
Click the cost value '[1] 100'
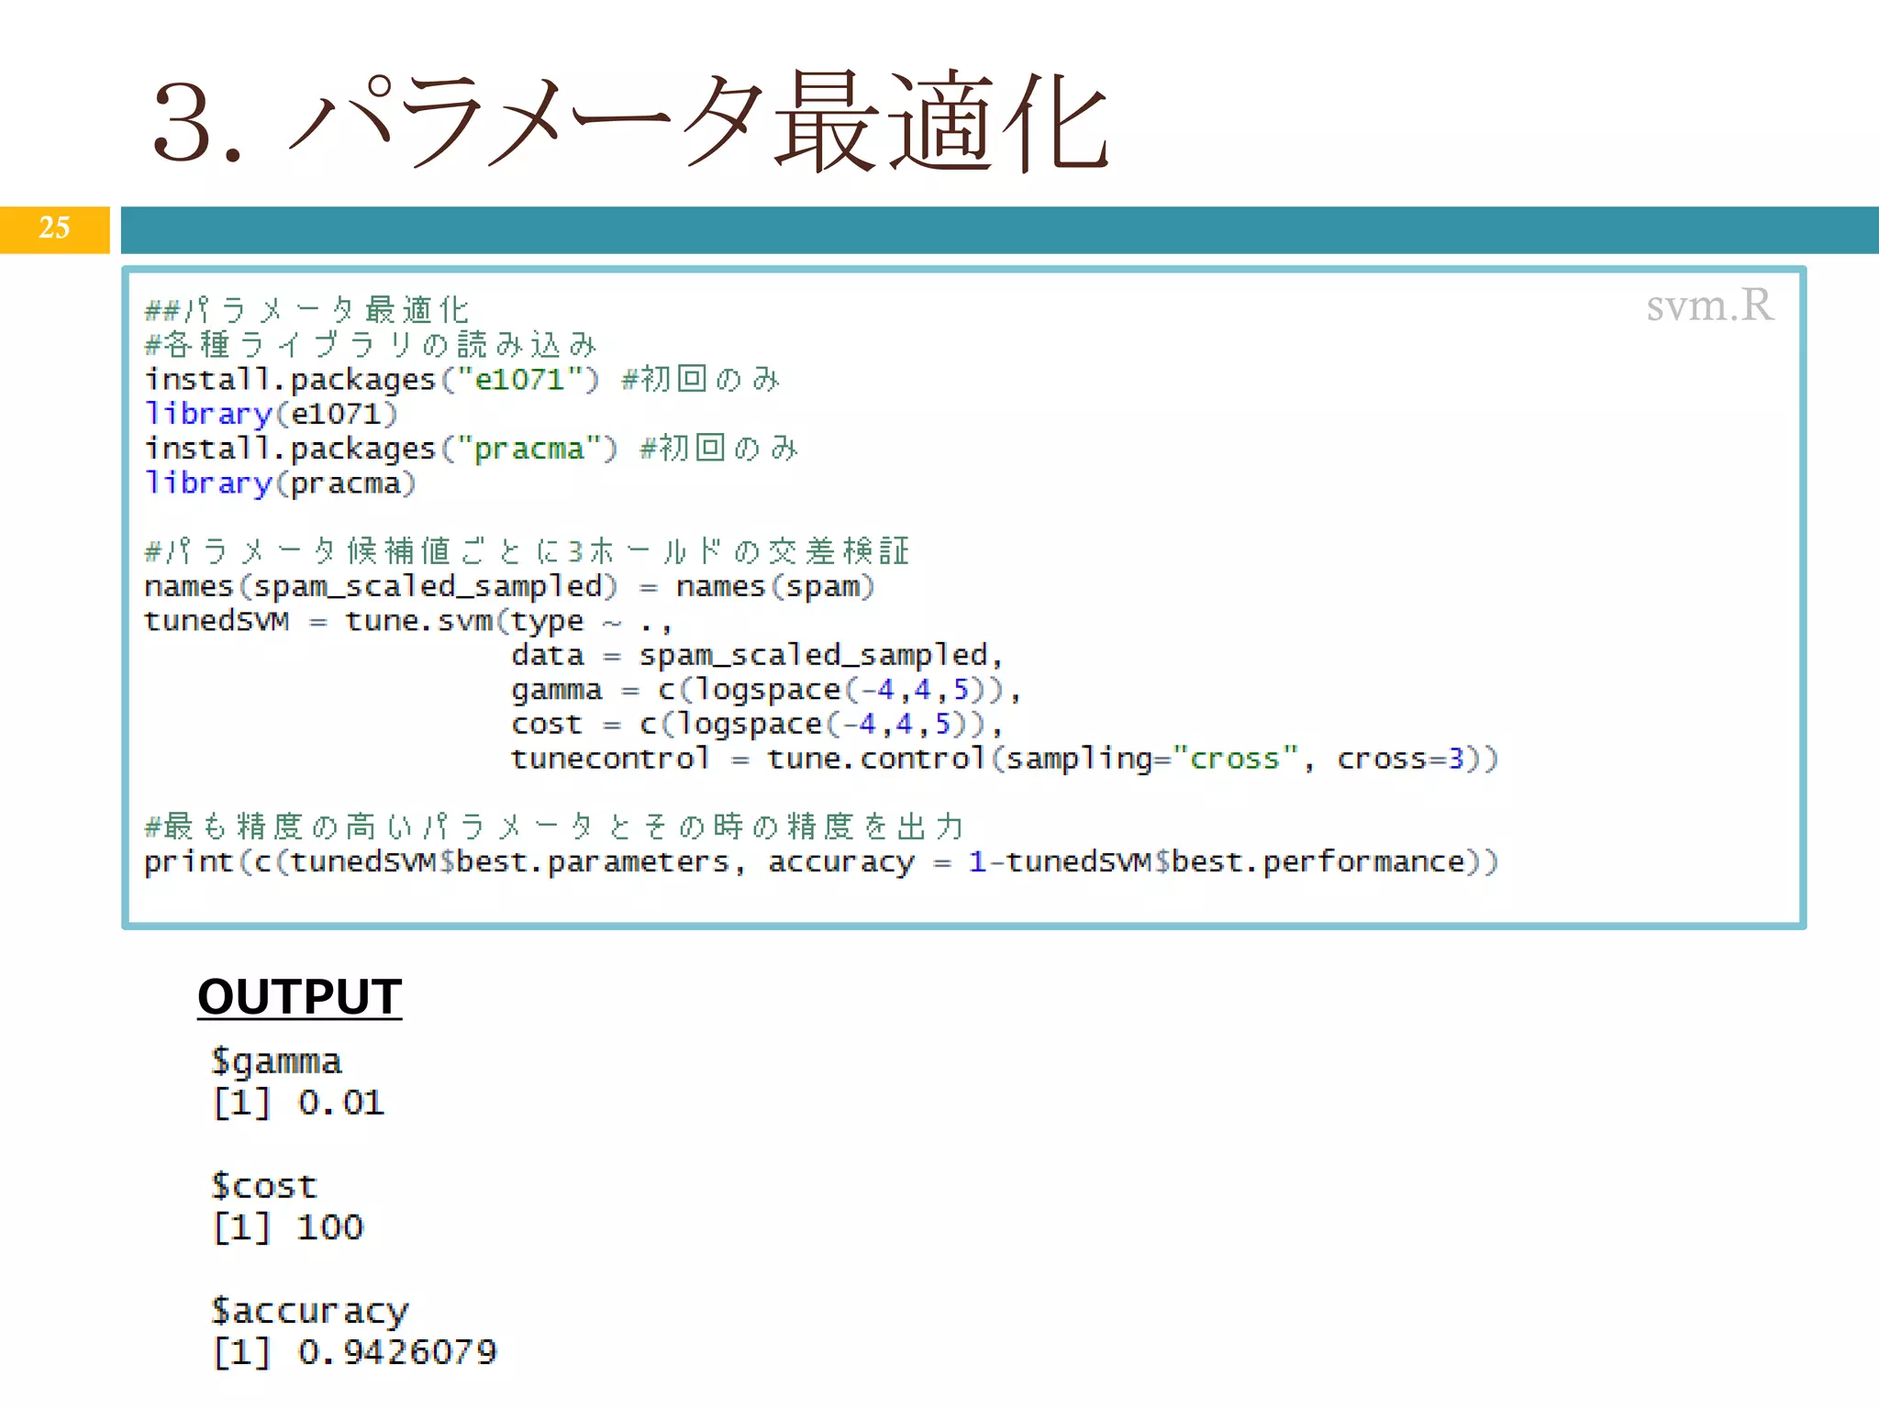pyautogui.click(x=288, y=1227)
